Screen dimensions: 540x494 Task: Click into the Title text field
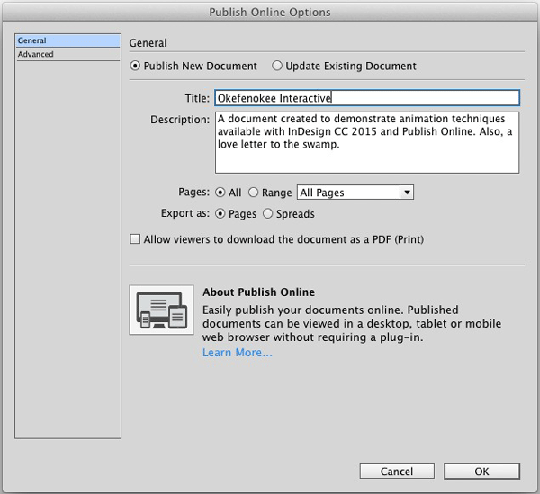tap(367, 98)
